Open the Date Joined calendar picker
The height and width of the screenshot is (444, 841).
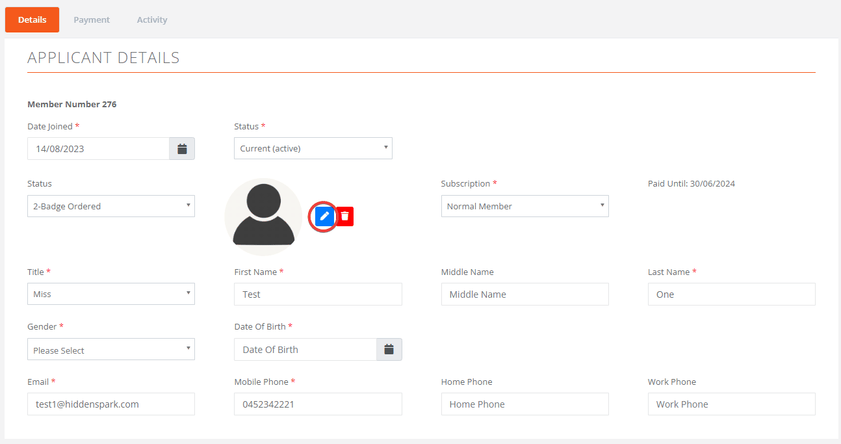(x=182, y=149)
